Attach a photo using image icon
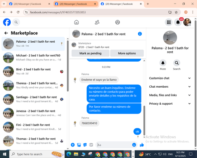This screenshot has width=197, height=158. point(79,145)
